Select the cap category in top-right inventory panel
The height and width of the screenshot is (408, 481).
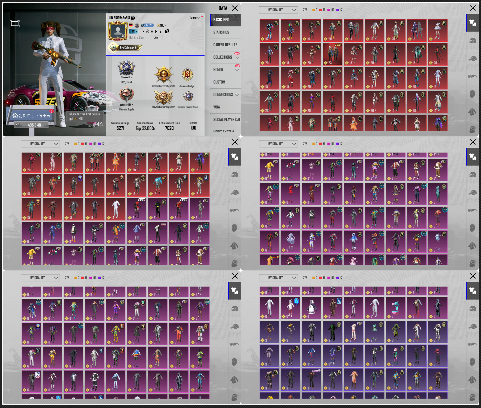click(473, 59)
